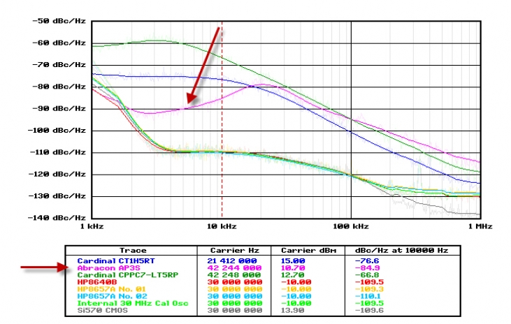The image size is (511, 324).
Task: Click the 42 244 000 carrier frequency value
Action: pos(236,267)
